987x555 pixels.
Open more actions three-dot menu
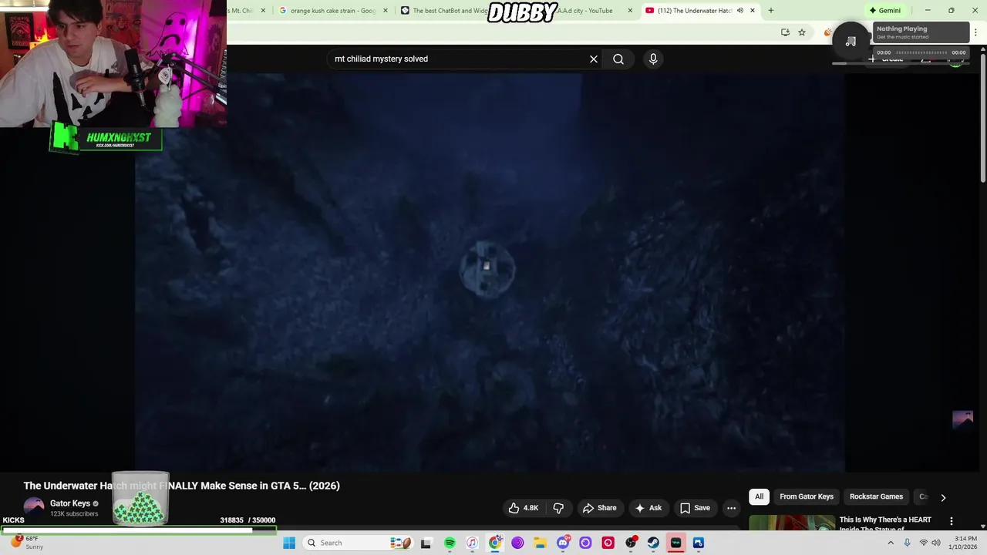pos(731,508)
